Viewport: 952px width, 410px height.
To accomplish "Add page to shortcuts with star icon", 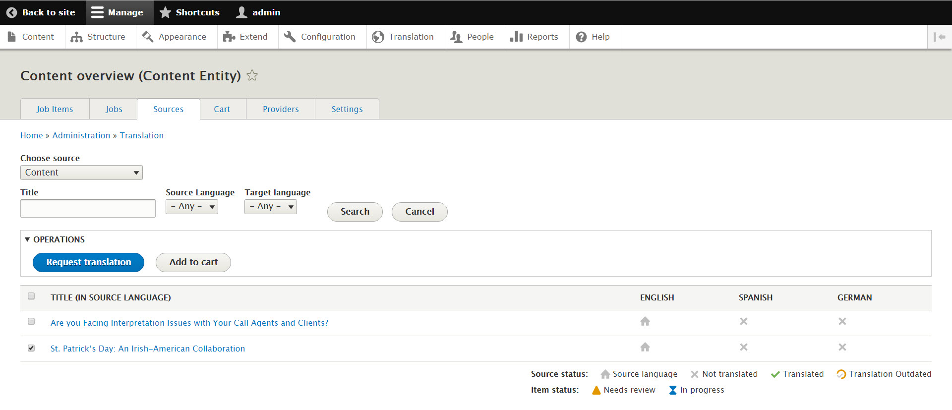I will 252,75.
